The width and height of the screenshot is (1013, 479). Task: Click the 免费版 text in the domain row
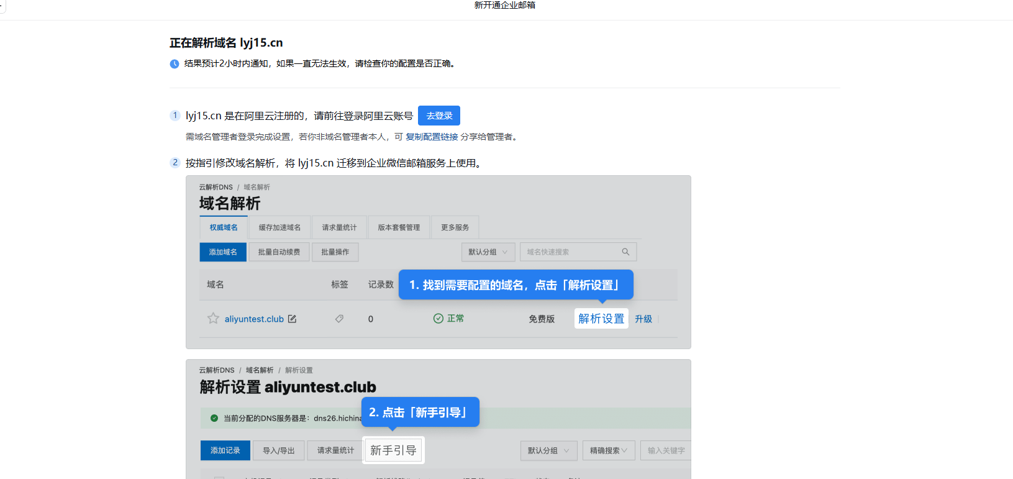coord(542,319)
